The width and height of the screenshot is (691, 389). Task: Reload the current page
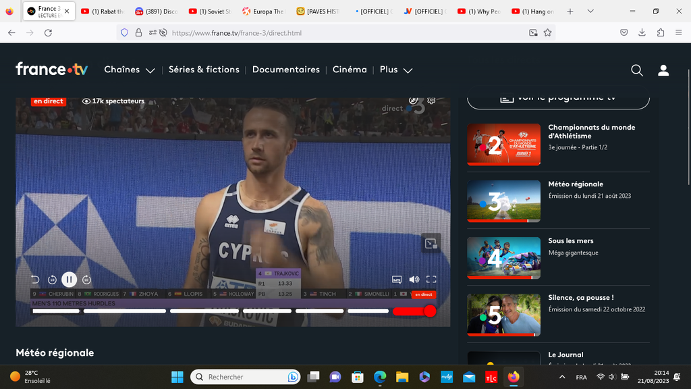coord(48,32)
